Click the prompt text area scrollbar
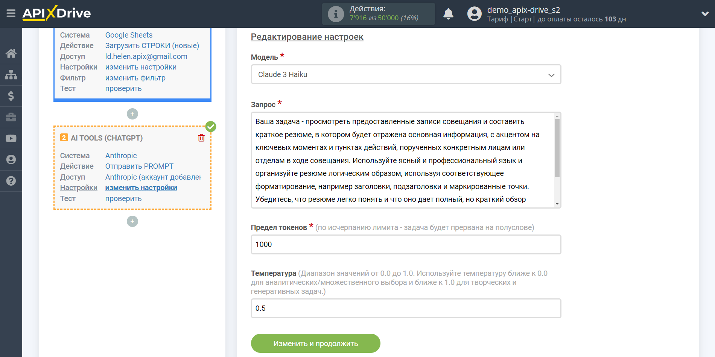715x357 pixels. click(x=557, y=148)
